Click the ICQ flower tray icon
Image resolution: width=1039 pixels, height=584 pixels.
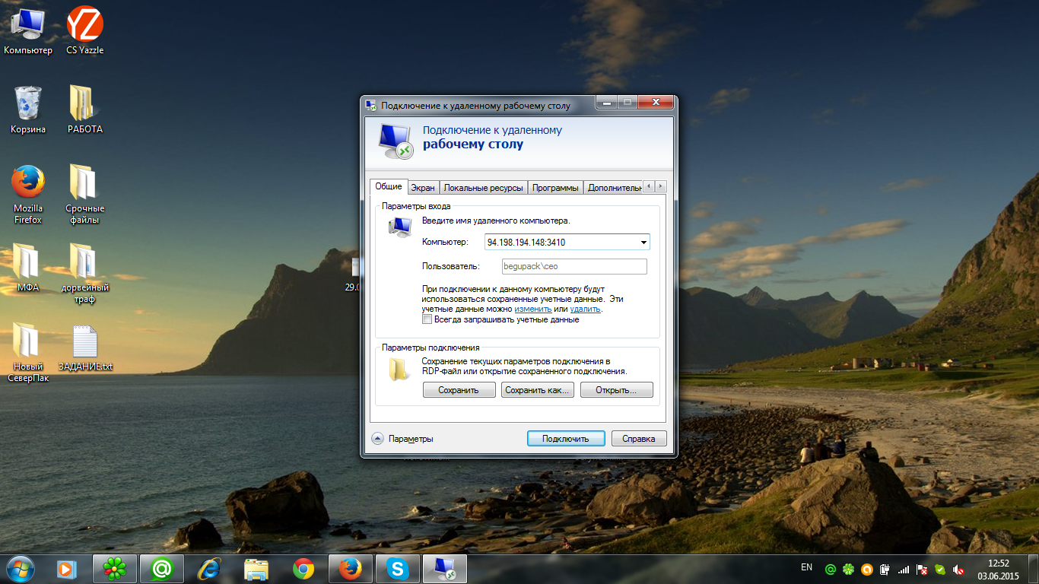pos(849,569)
